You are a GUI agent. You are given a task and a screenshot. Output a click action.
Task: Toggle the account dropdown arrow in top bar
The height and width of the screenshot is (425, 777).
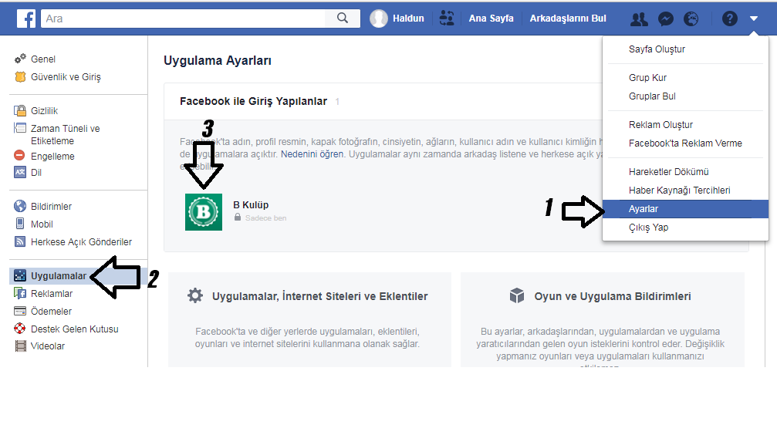click(x=754, y=19)
